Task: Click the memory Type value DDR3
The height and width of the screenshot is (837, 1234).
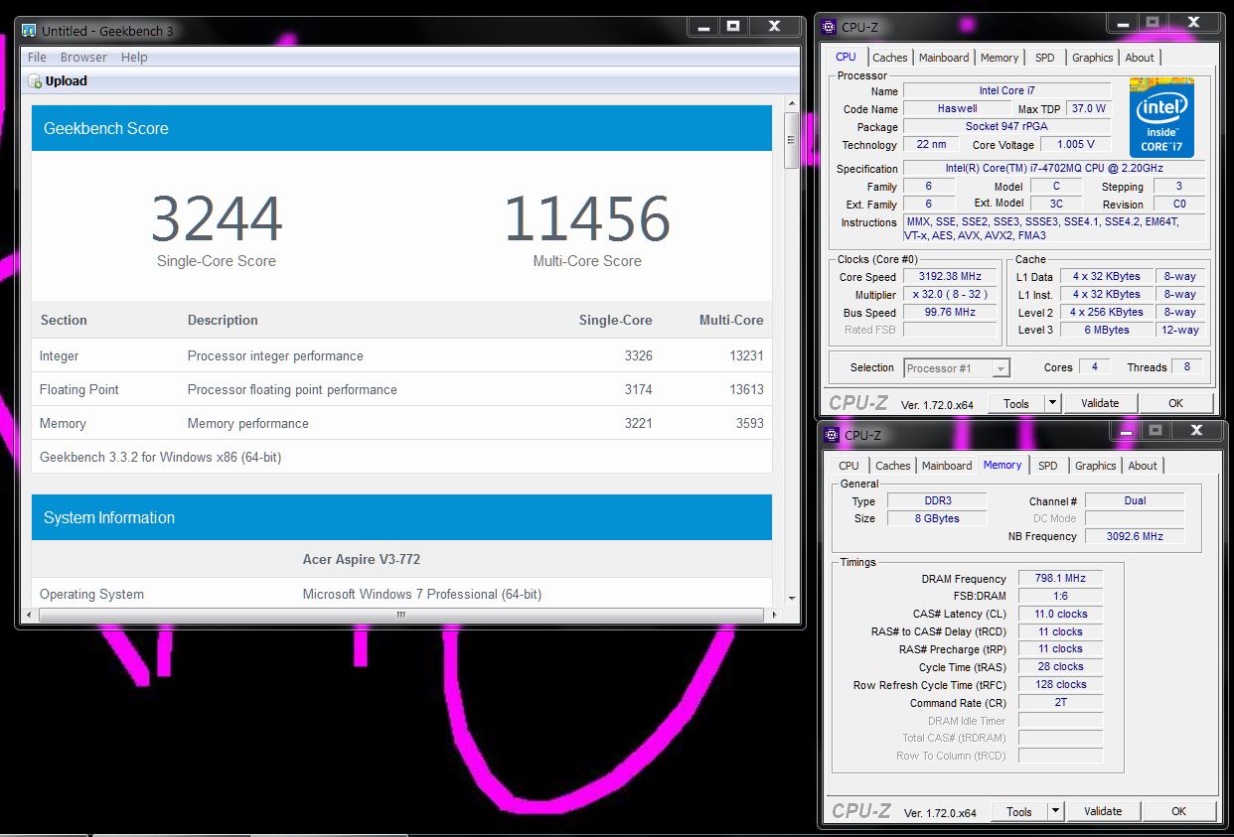Action: [937, 500]
